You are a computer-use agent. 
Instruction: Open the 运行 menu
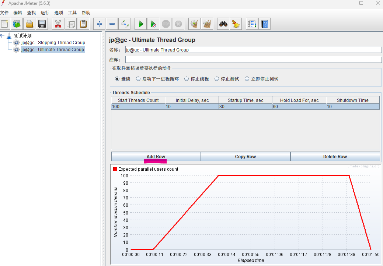[45, 13]
